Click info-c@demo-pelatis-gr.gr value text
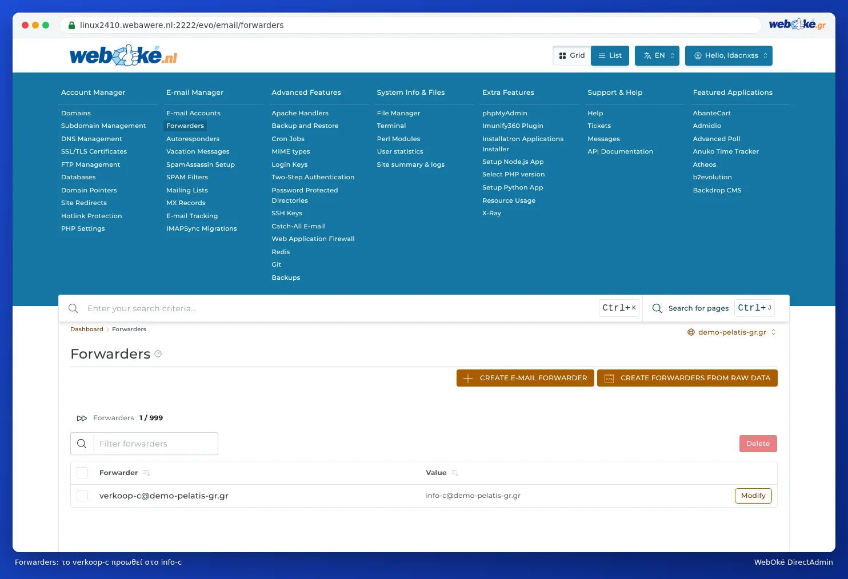This screenshot has height=579, width=848. coord(473,496)
